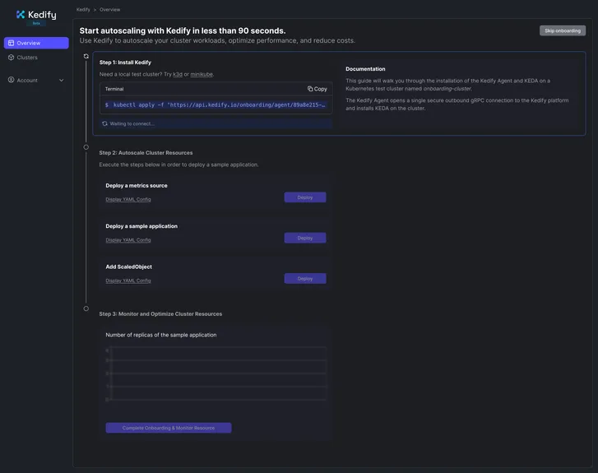Click the Kedify logo in the sidebar

pos(36,16)
